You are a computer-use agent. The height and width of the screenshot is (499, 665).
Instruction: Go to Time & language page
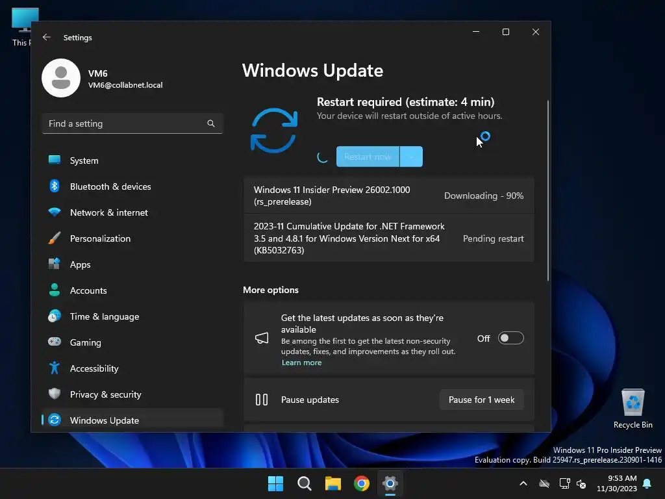[x=105, y=316]
